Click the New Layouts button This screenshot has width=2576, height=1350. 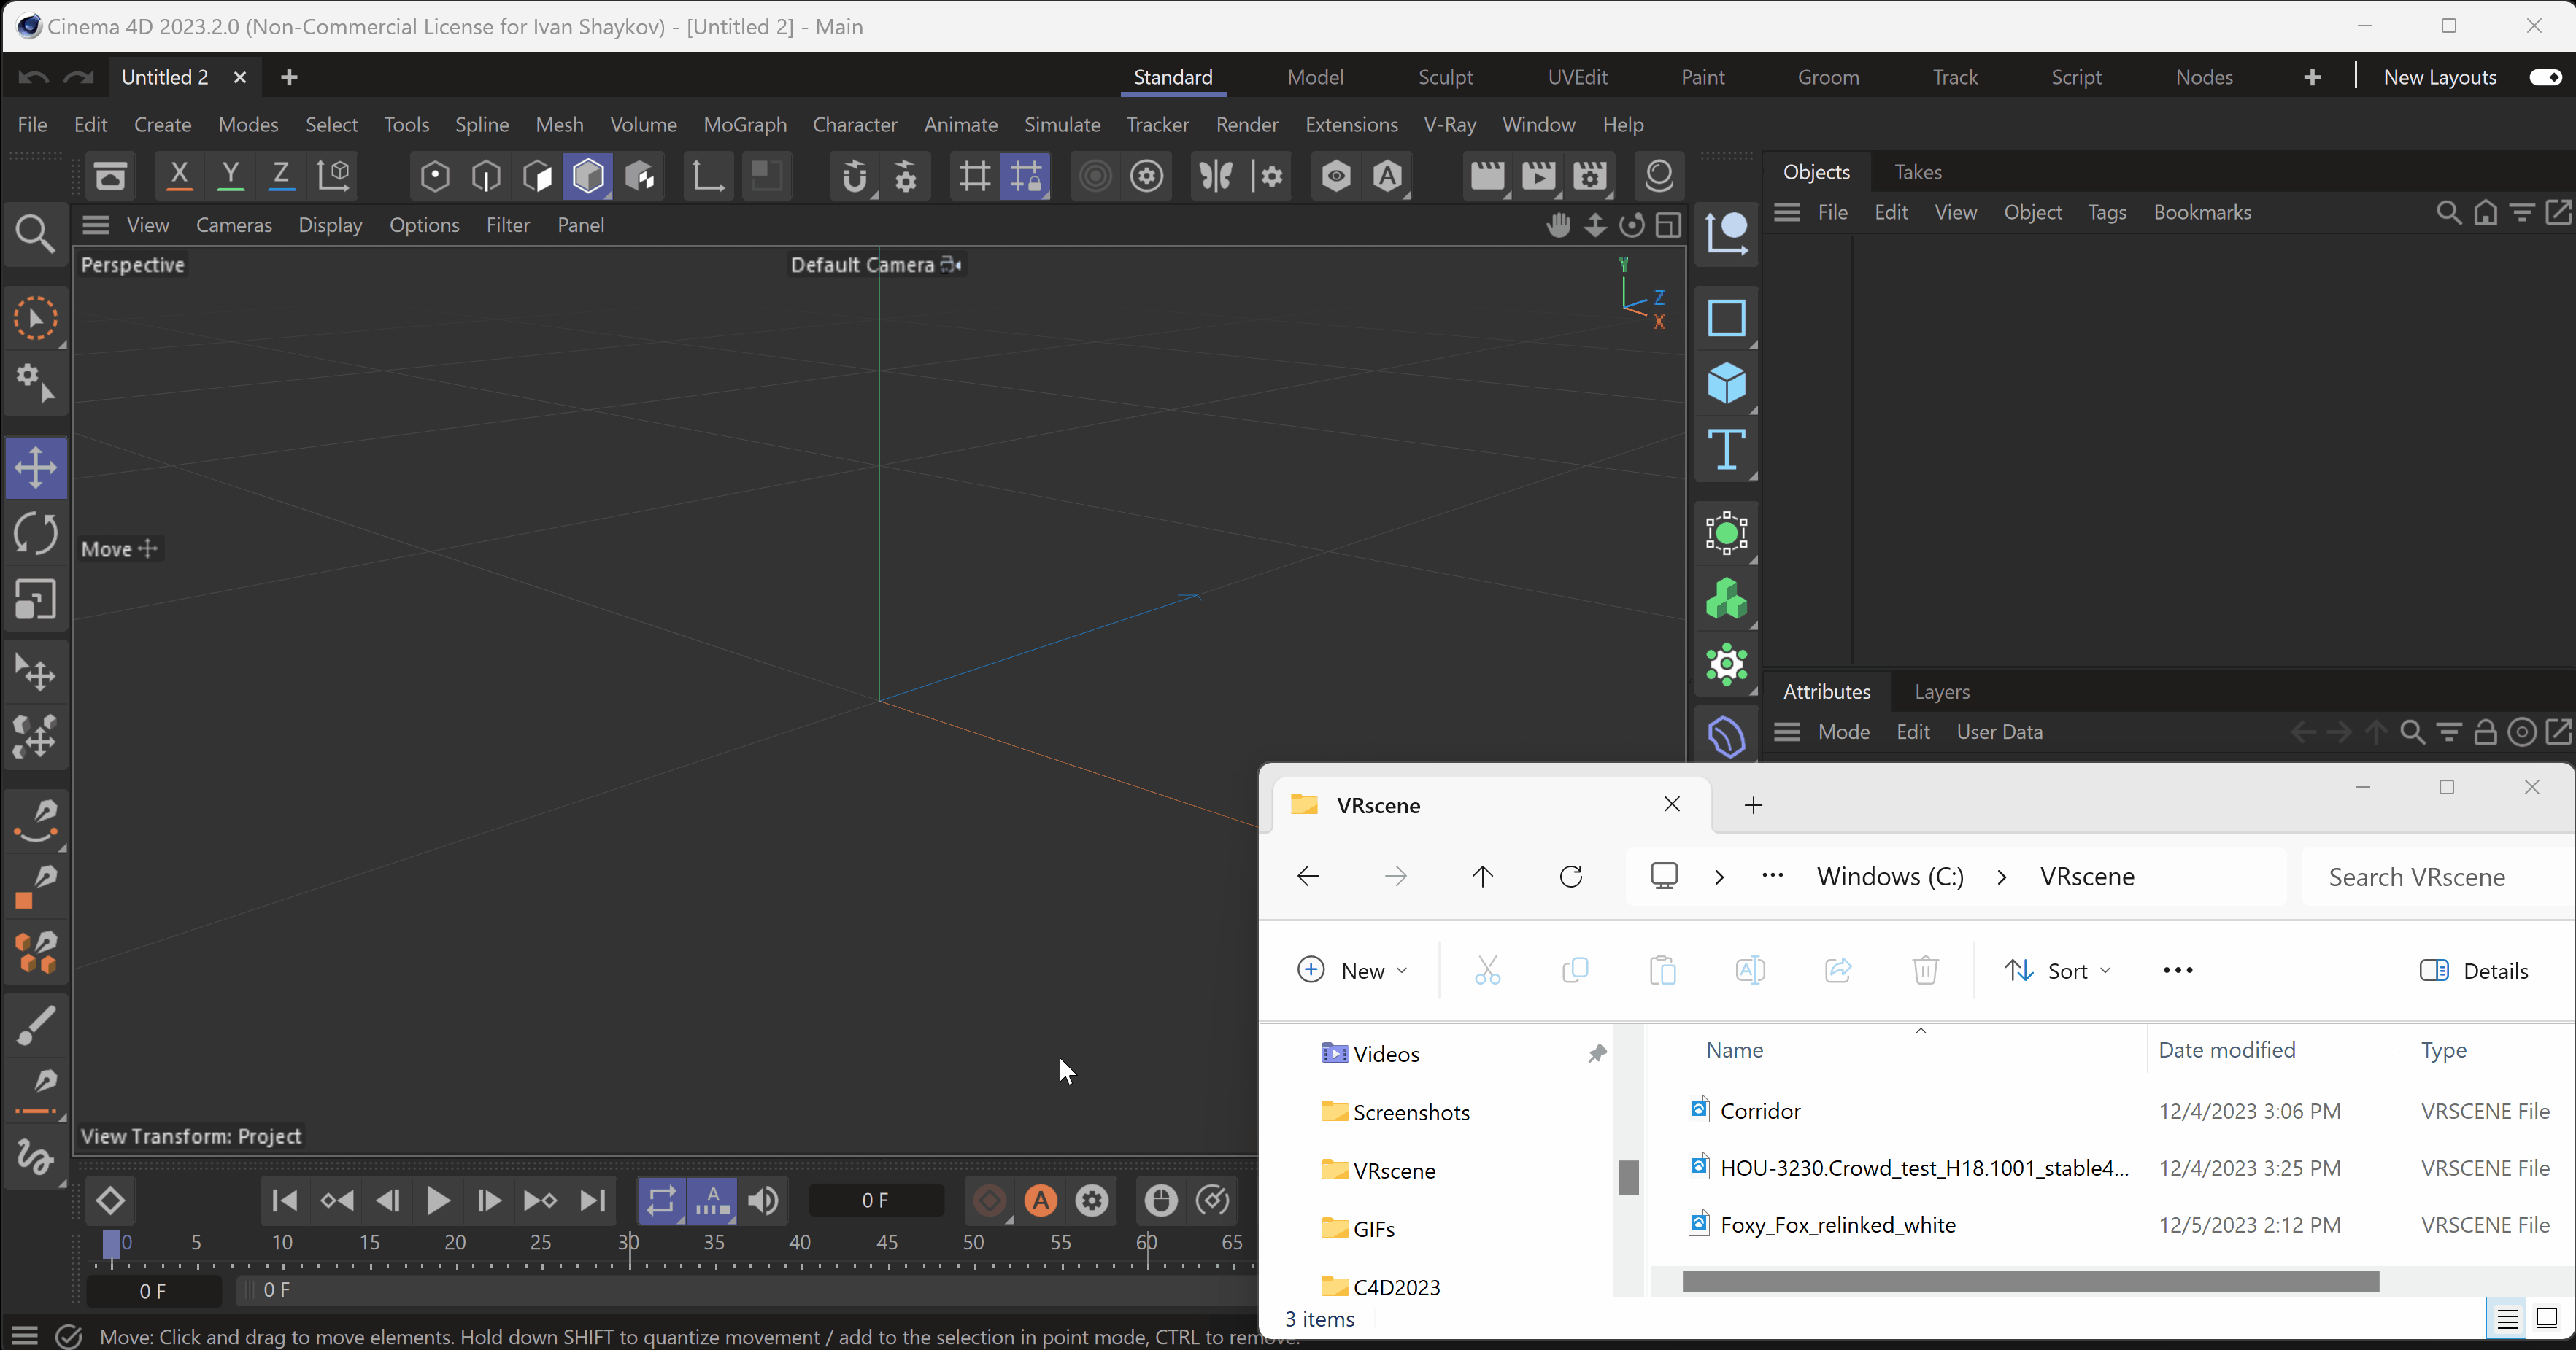tap(2439, 76)
